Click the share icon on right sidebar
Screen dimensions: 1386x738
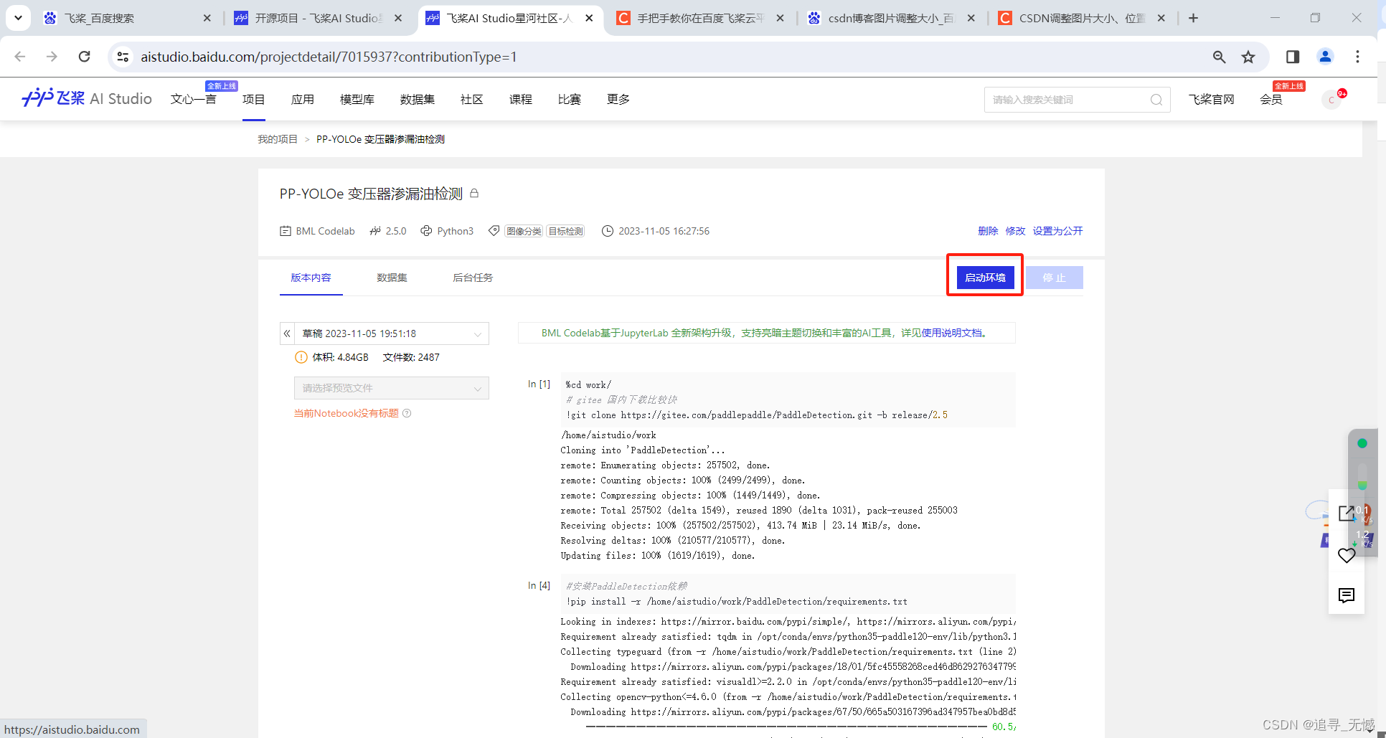1347,514
